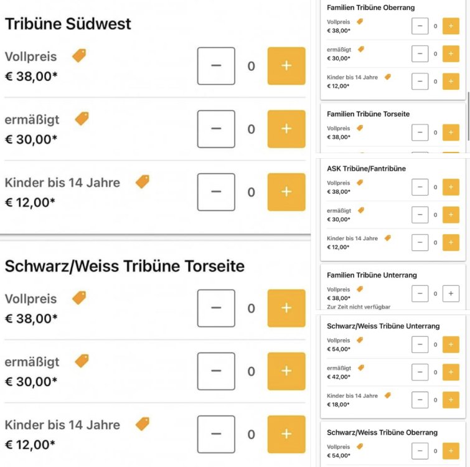Add a Tribüne Südwest Kinder bis 14 ticket
The image size is (470, 467).
click(286, 192)
